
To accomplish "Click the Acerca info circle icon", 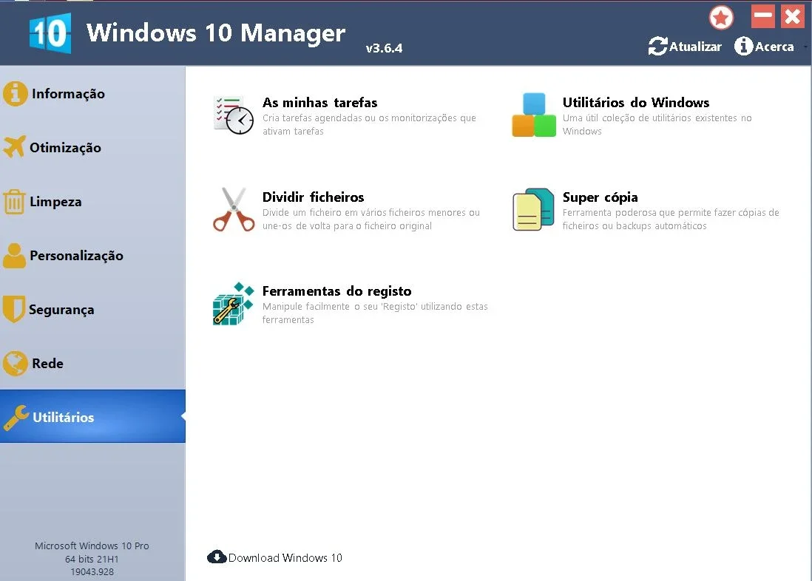I will tap(743, 46).
